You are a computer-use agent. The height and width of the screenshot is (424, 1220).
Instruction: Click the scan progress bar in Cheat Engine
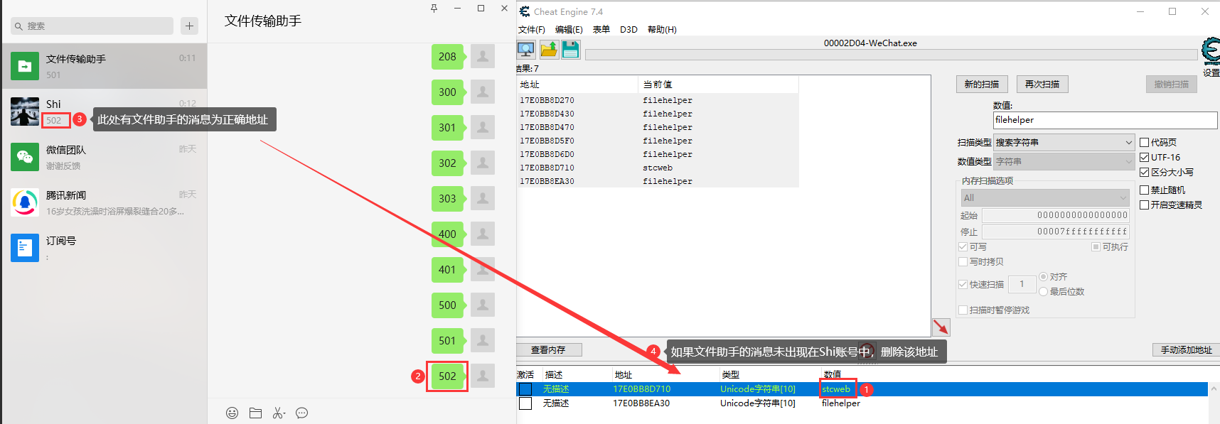(x=892, y=55)
